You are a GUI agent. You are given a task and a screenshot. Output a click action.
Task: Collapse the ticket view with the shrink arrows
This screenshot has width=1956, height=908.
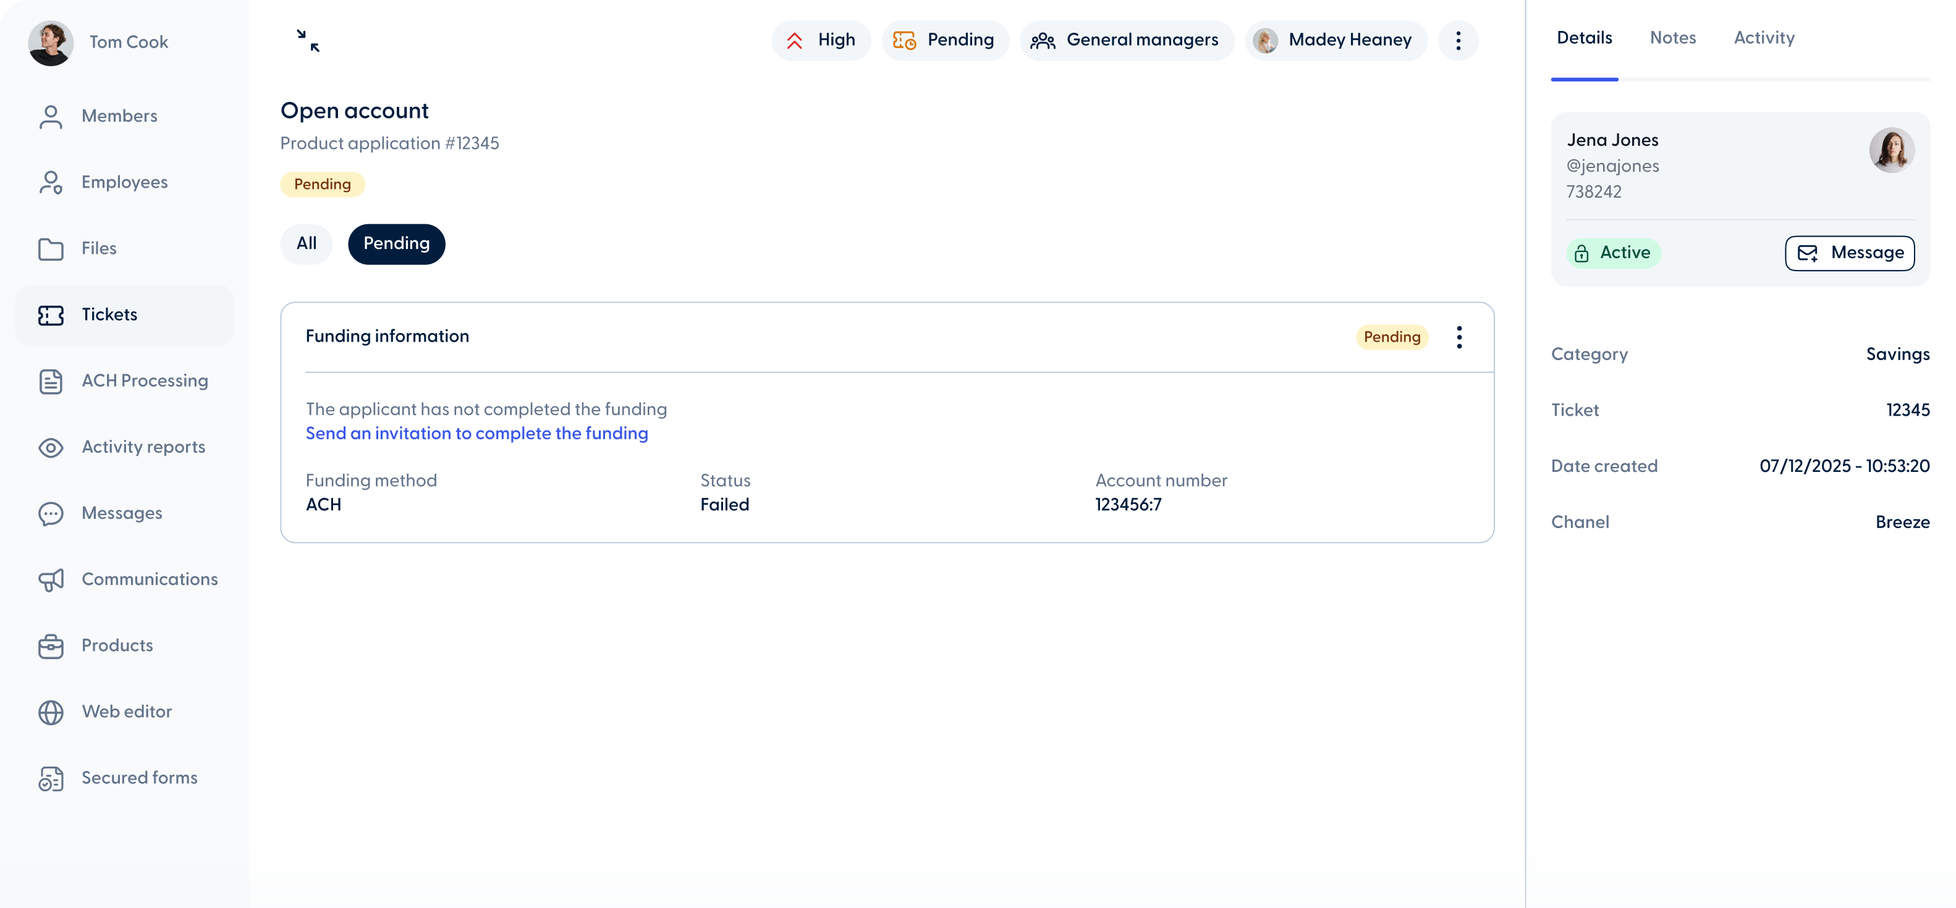[308, 40]
